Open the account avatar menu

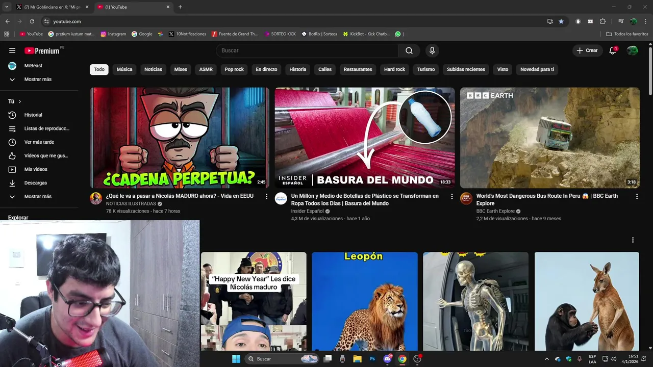pos(632,50)
